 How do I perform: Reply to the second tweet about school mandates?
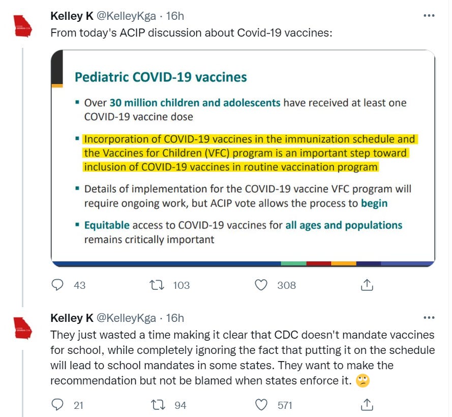57,405
